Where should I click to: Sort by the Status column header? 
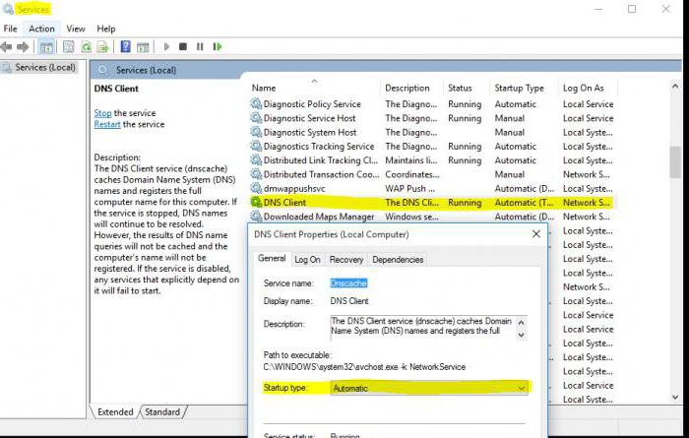(467, 88)
